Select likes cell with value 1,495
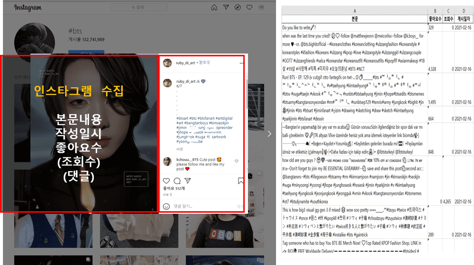The width and height of the screenshot is (474, 265). 435,89
